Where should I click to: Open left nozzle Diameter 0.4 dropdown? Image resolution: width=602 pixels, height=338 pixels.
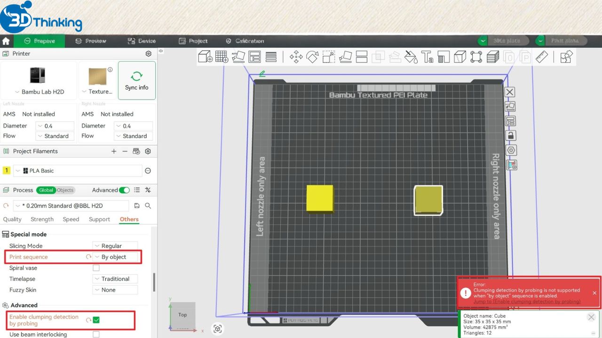[55, 126]
